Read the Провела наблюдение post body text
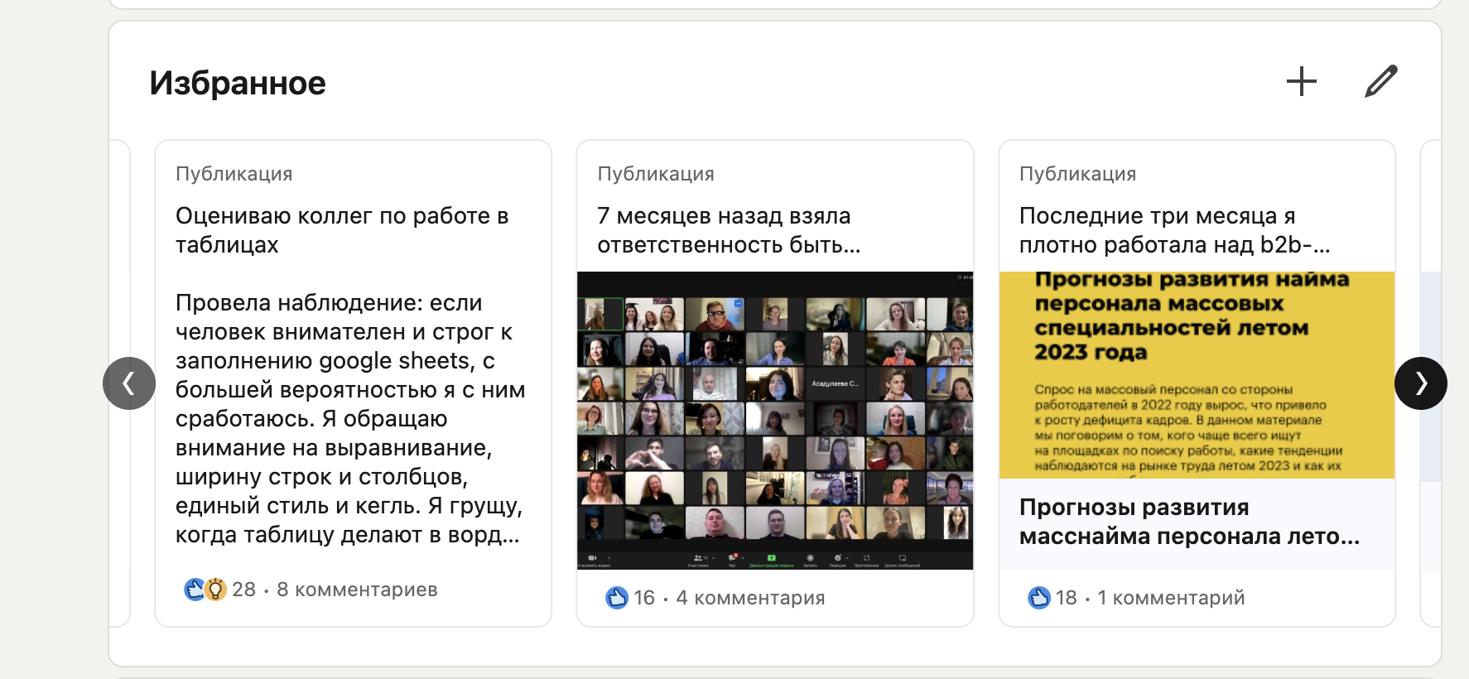Screen dimensions: 1469x679 tap(350, 419)
